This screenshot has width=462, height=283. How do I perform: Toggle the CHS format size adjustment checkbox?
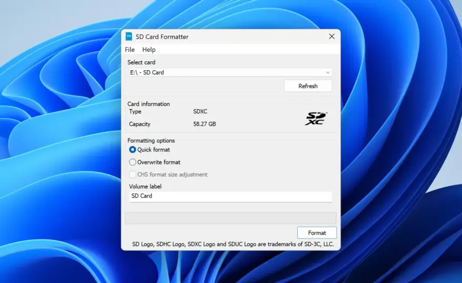point(133,175)
